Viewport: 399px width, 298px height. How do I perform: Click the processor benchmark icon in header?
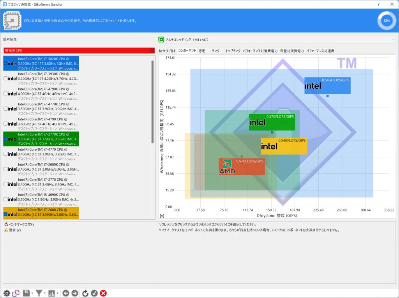point(12,20)
